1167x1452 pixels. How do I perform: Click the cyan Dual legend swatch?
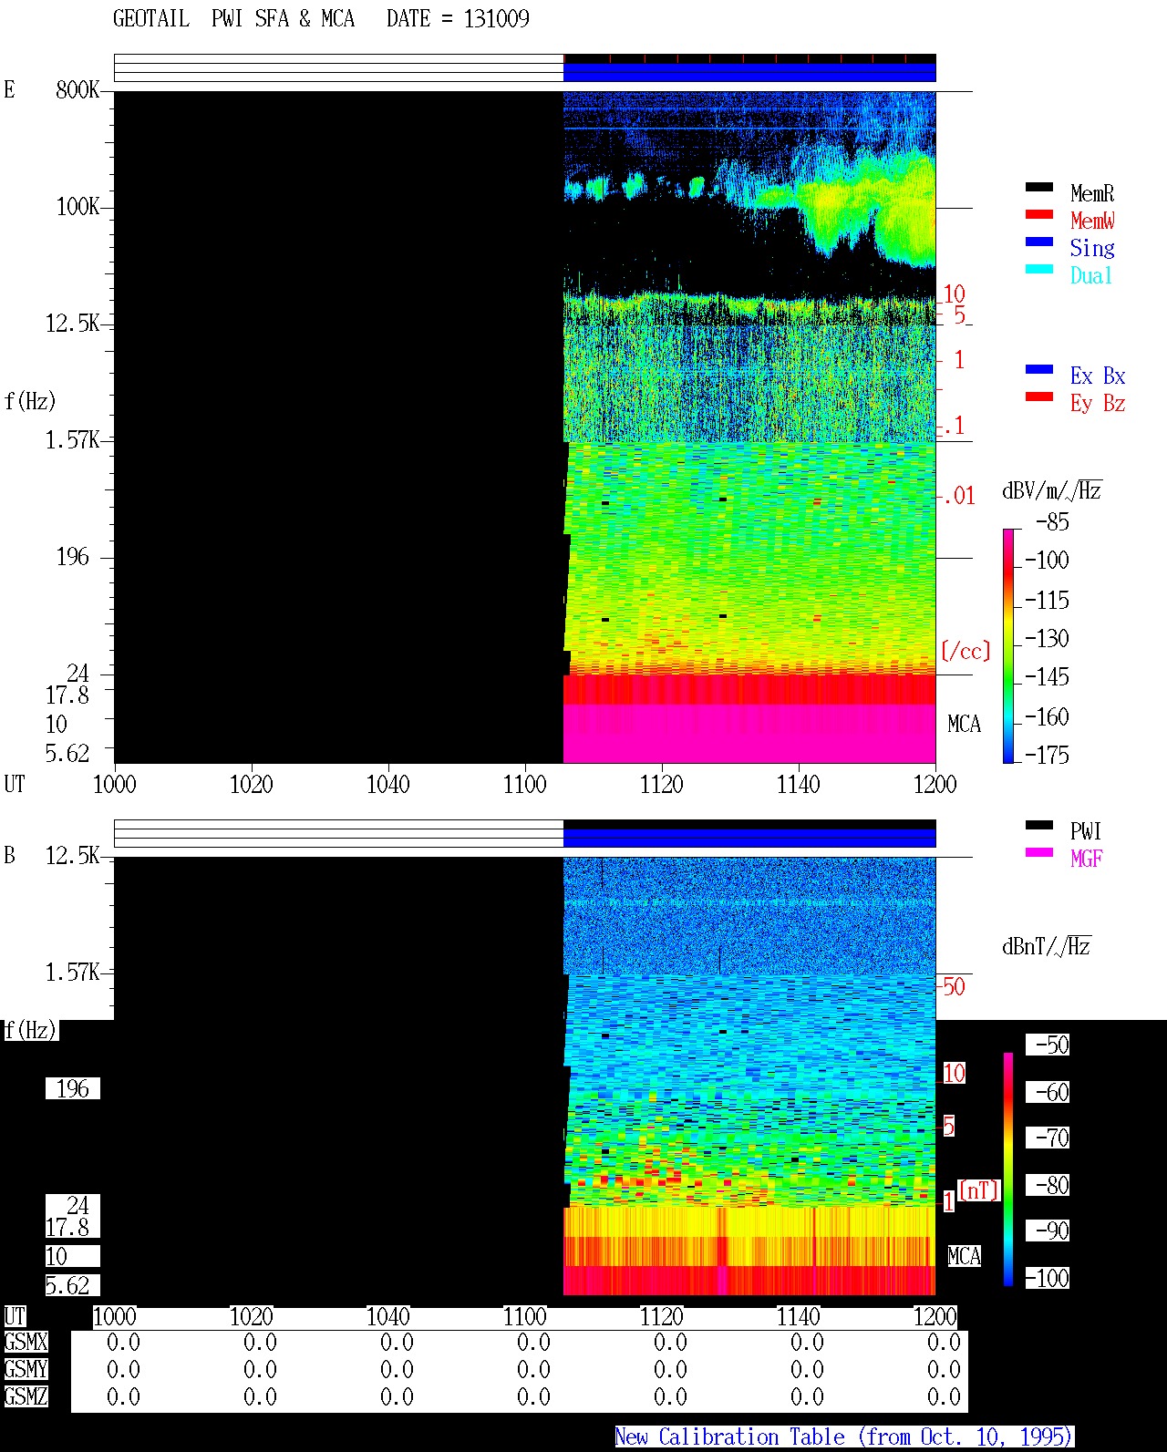coord(1038,269)
